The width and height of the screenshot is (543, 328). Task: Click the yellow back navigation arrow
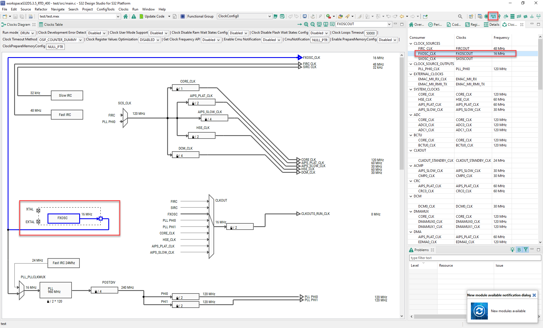402,16
